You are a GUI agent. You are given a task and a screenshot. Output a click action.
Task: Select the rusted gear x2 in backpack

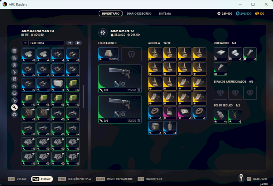pyautogui.click(x=200, y=113)
